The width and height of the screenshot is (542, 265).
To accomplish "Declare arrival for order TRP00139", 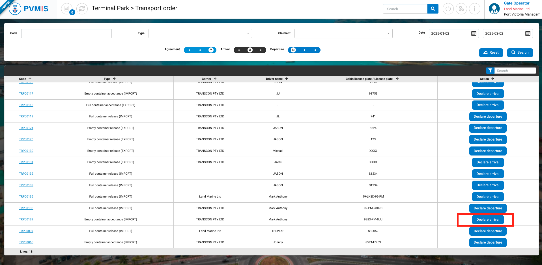I will pos(488,220).
